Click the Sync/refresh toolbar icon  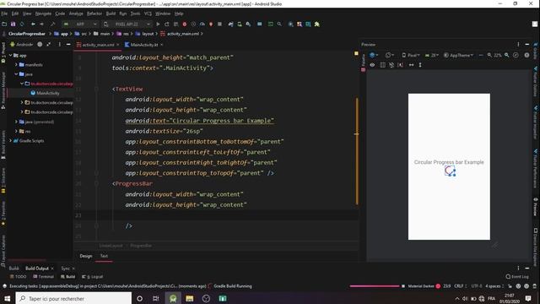coord(22,24)
